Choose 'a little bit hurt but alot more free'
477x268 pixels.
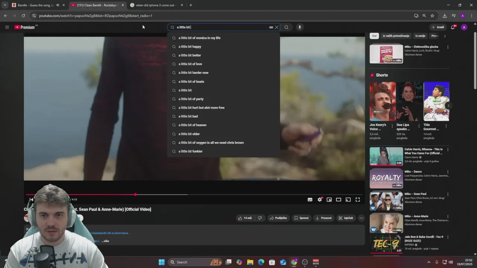tap(224, 108)
